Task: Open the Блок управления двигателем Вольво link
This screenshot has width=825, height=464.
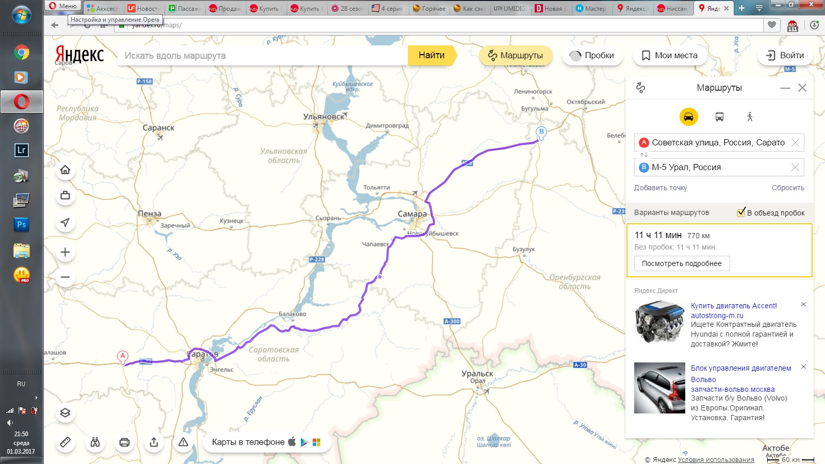Action: point(741,374)
